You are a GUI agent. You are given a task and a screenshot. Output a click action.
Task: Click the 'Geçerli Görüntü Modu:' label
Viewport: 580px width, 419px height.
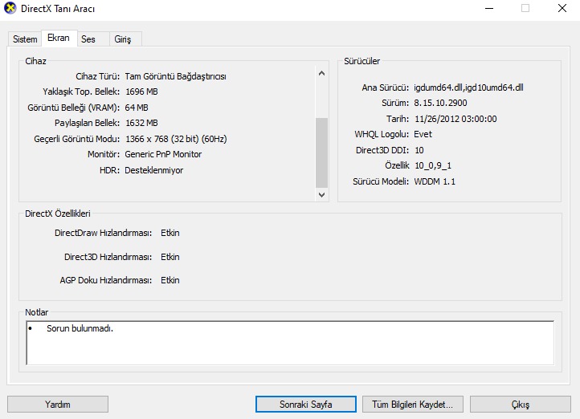[77, 139]
